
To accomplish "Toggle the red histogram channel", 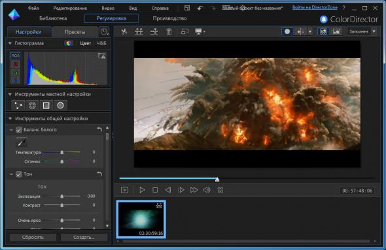I will pos(16,64).
